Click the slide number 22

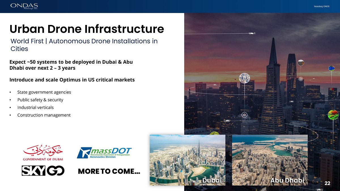tap(327, 183)
